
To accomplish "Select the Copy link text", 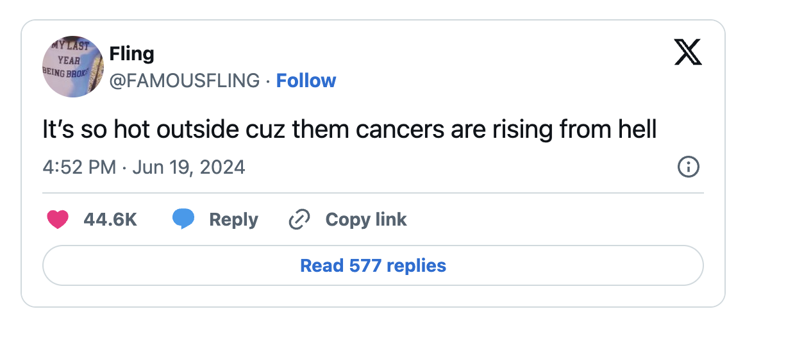I will 365,219.
